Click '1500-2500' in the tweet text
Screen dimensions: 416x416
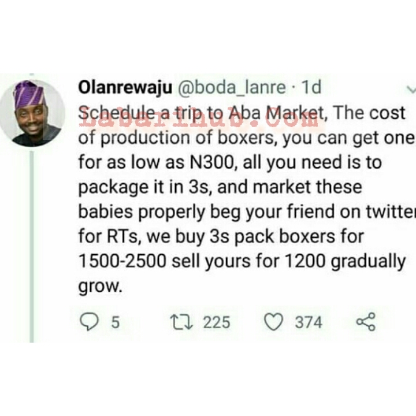point(122,261)
